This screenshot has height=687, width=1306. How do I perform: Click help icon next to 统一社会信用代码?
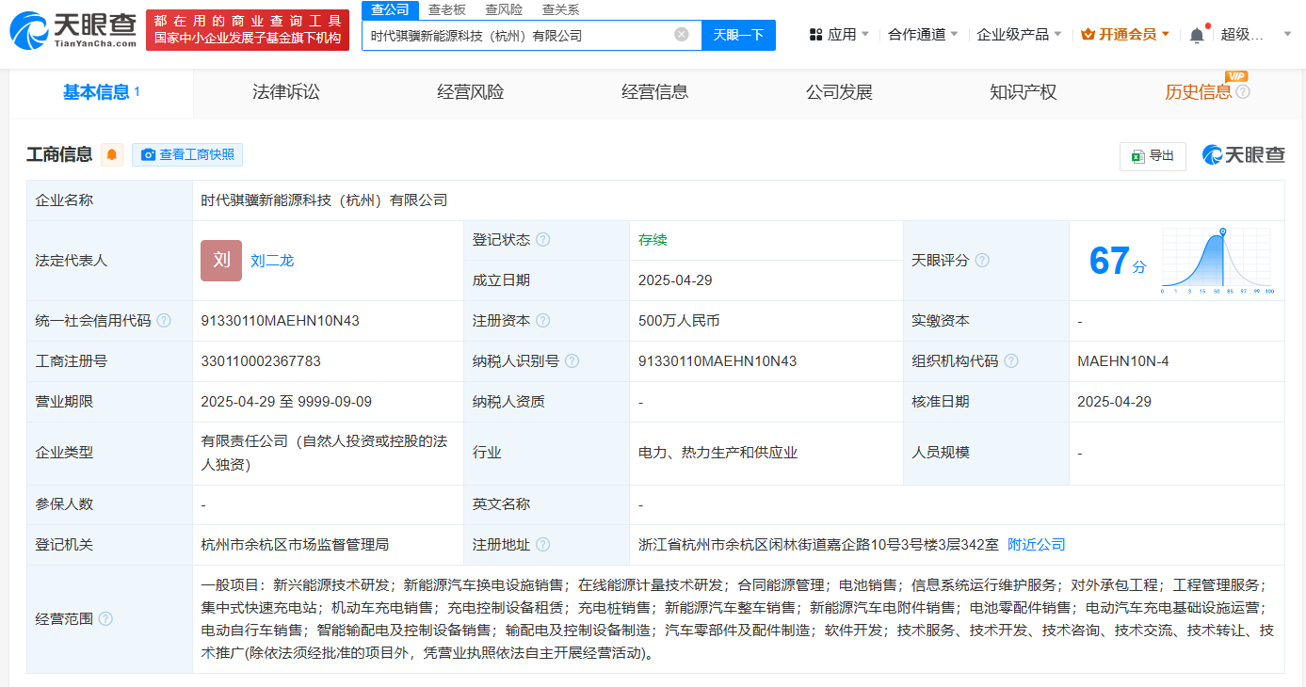pyautogui.click(x=164, y=321)
